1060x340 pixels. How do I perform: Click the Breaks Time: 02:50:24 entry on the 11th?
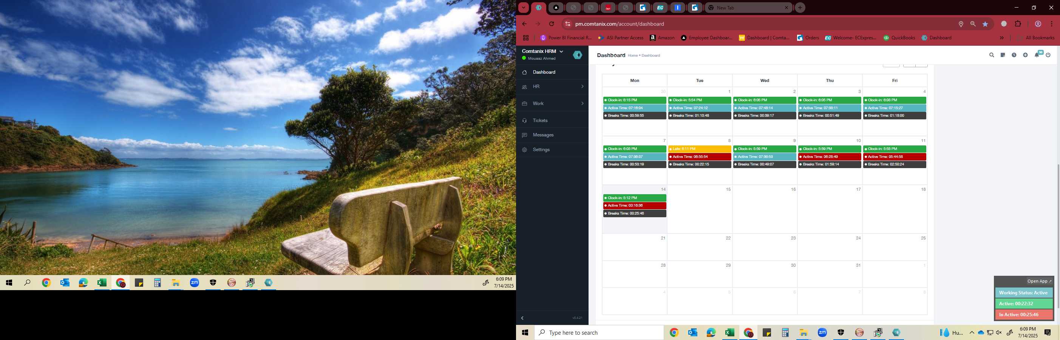[895, 165]
